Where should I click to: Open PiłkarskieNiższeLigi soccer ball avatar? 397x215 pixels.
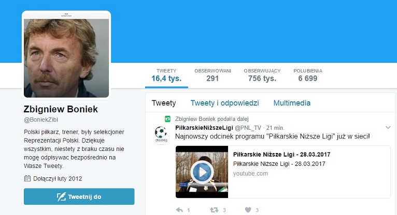[161, 134]
